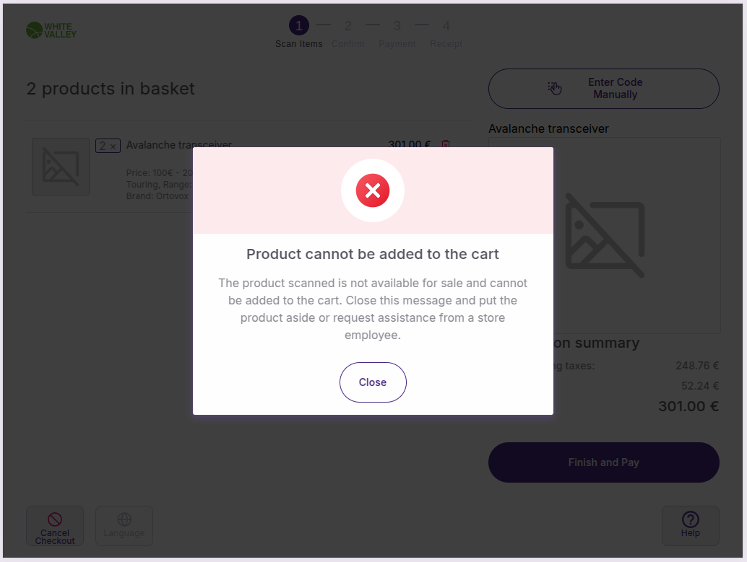
Task: Close the error message dialog
Action: coord(373,382)
